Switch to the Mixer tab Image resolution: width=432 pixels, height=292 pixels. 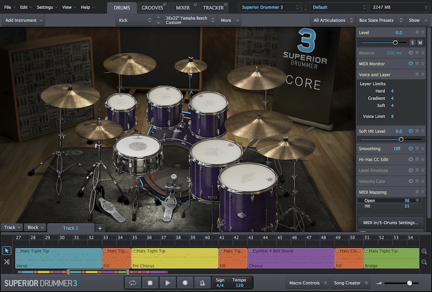coord(183,8)
